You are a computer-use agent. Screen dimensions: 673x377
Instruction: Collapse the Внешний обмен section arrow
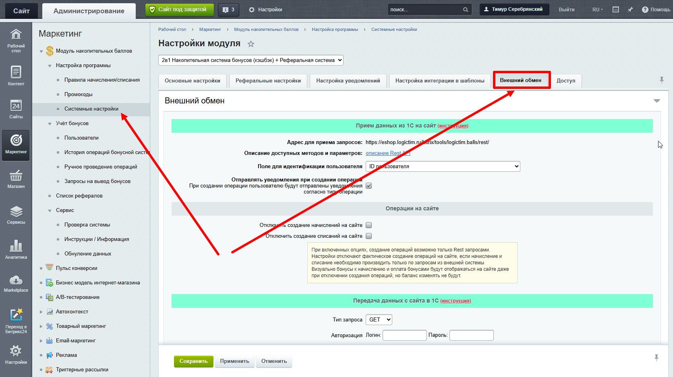click(656, 101)
